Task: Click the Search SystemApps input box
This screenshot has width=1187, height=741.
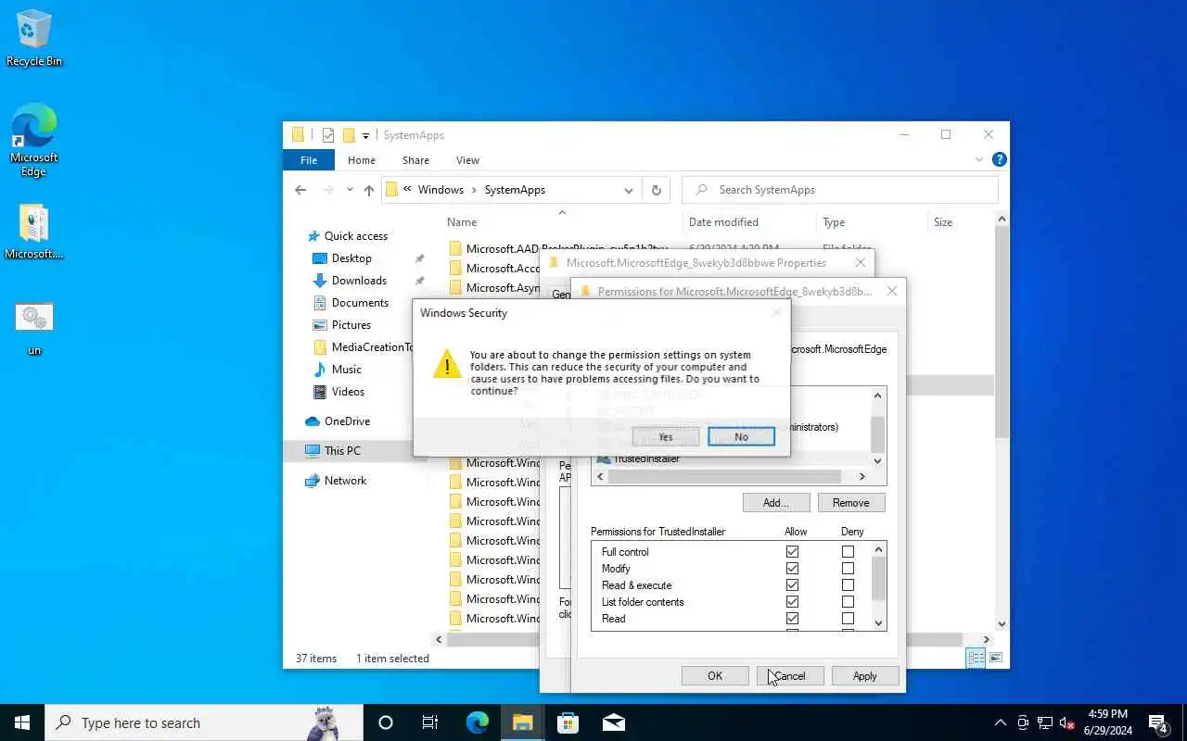Action: point(840,190)
